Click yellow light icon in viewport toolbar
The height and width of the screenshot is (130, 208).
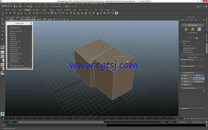[49, 19]
